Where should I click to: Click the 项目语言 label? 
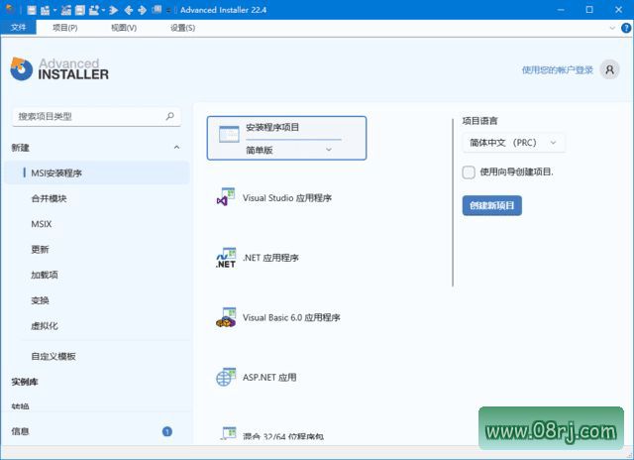[x=479, y=121]
